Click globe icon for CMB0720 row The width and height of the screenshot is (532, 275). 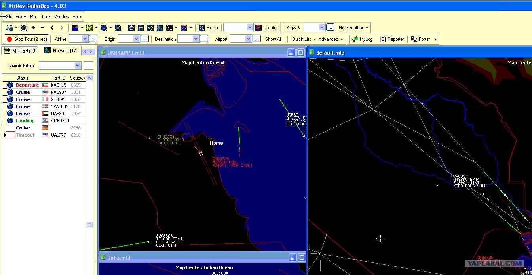10,121
